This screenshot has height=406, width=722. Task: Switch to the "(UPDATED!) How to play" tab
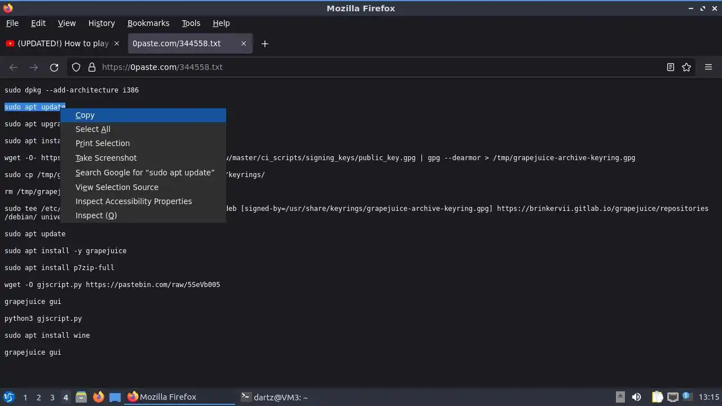(x=63, y=43)
